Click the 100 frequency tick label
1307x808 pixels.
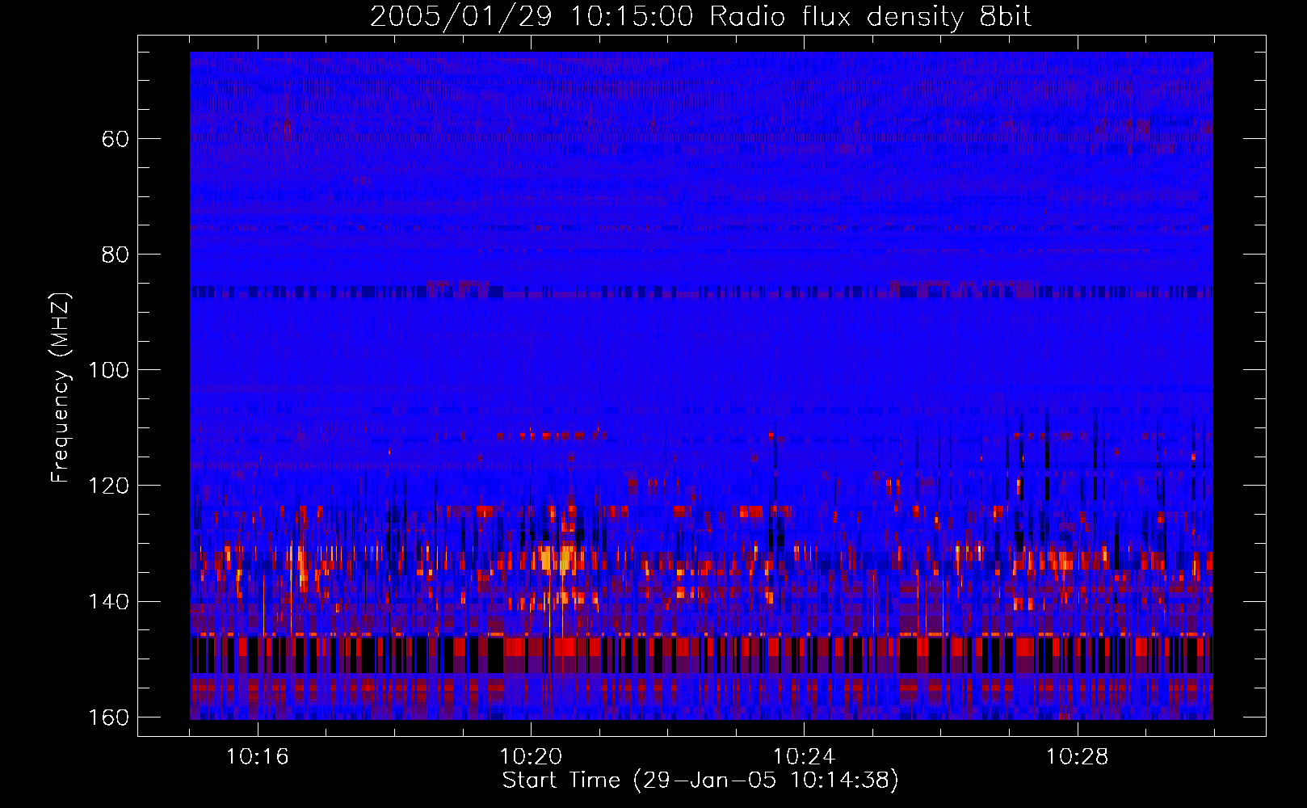[x=108, y=370]
